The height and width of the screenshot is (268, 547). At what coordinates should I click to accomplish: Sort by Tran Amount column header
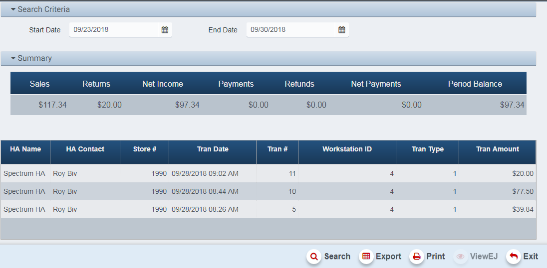497,149
